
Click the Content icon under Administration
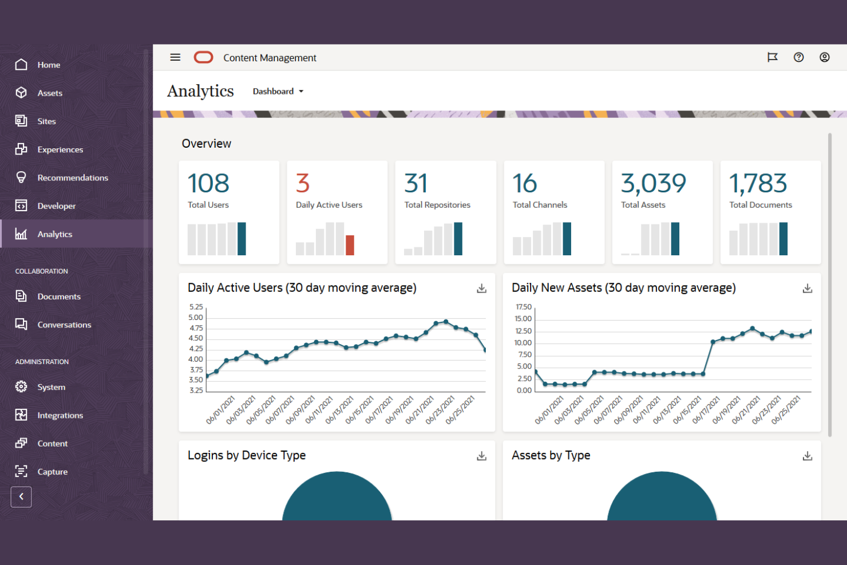pyautogui.click(x=21, y=443)
